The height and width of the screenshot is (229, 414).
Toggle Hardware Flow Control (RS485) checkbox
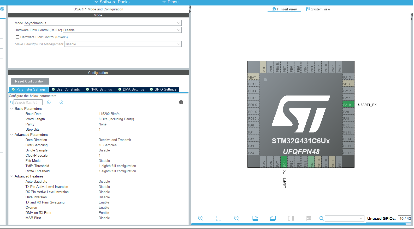17,37
